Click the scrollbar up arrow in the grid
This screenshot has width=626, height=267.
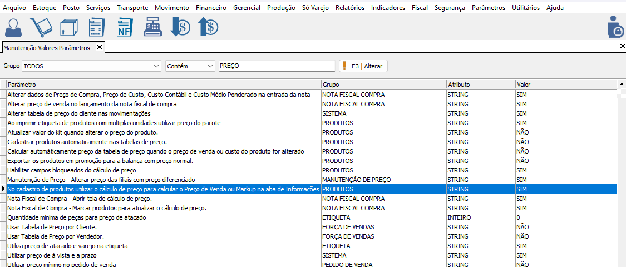pos(622,85)
